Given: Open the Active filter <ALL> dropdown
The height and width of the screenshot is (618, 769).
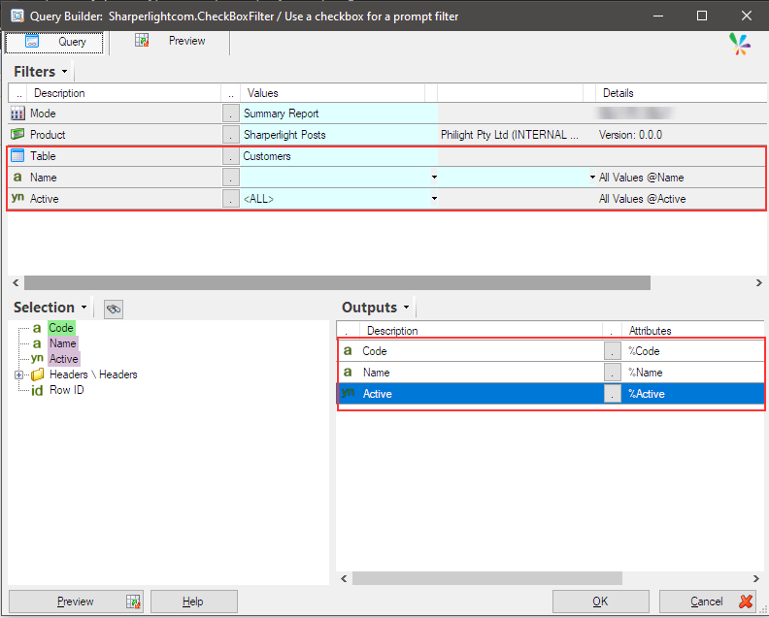Looking at the screenshot, I should [434, 199].
